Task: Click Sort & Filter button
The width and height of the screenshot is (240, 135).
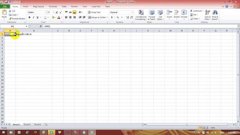Action: (207, 15)
